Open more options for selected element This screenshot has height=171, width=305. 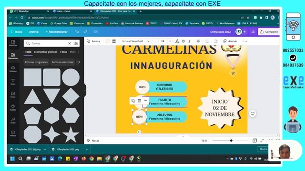(145, 101)
